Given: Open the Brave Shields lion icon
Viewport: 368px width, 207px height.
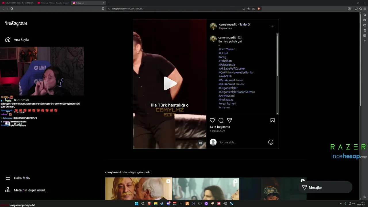Looking at the screenshot, I should point(258,9).
